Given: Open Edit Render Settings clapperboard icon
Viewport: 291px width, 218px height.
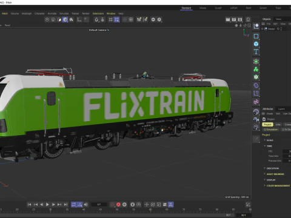Looking at the screenshot, I should click(240, 19).
